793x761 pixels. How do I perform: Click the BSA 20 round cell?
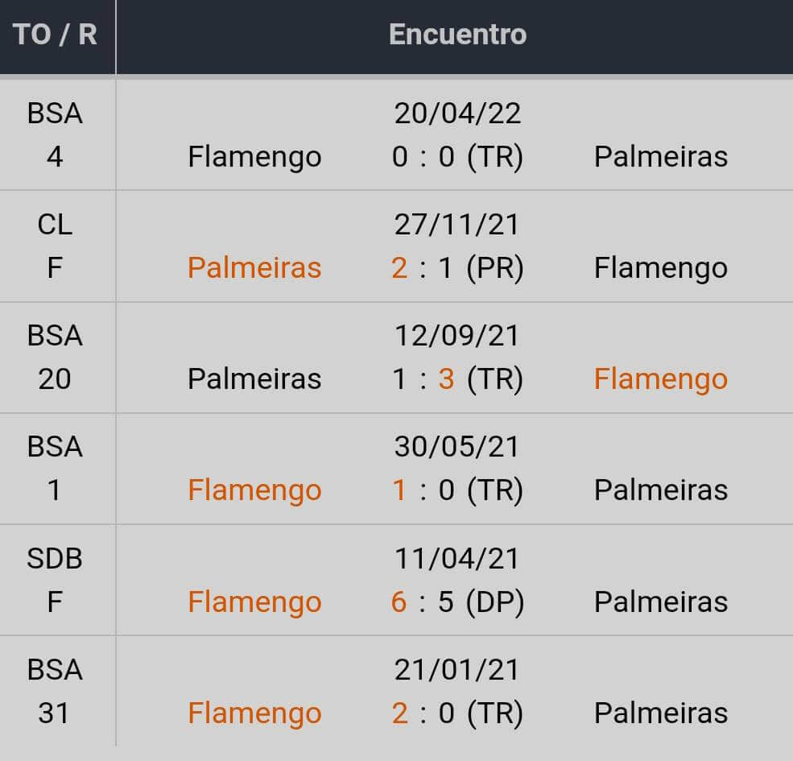pyautogui.click(x=55, y=357)
